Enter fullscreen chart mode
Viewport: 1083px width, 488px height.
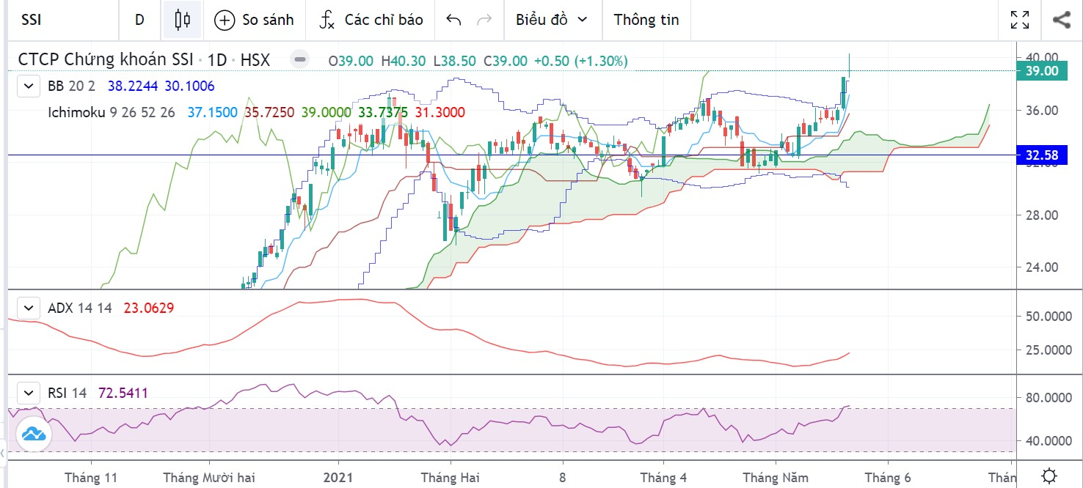(1020, 20)
